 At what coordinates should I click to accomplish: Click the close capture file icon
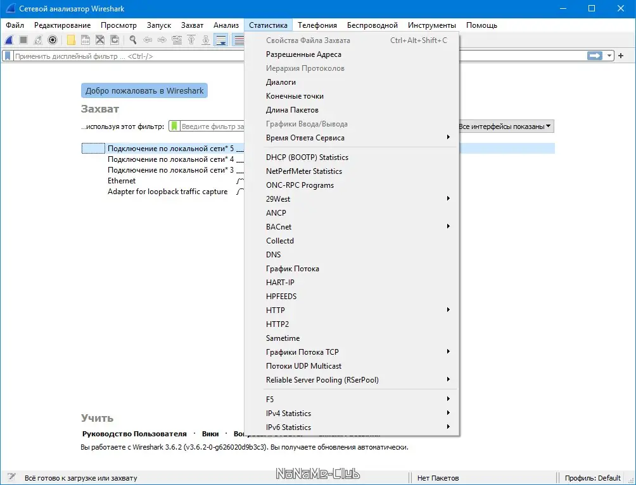coord(100,40)
